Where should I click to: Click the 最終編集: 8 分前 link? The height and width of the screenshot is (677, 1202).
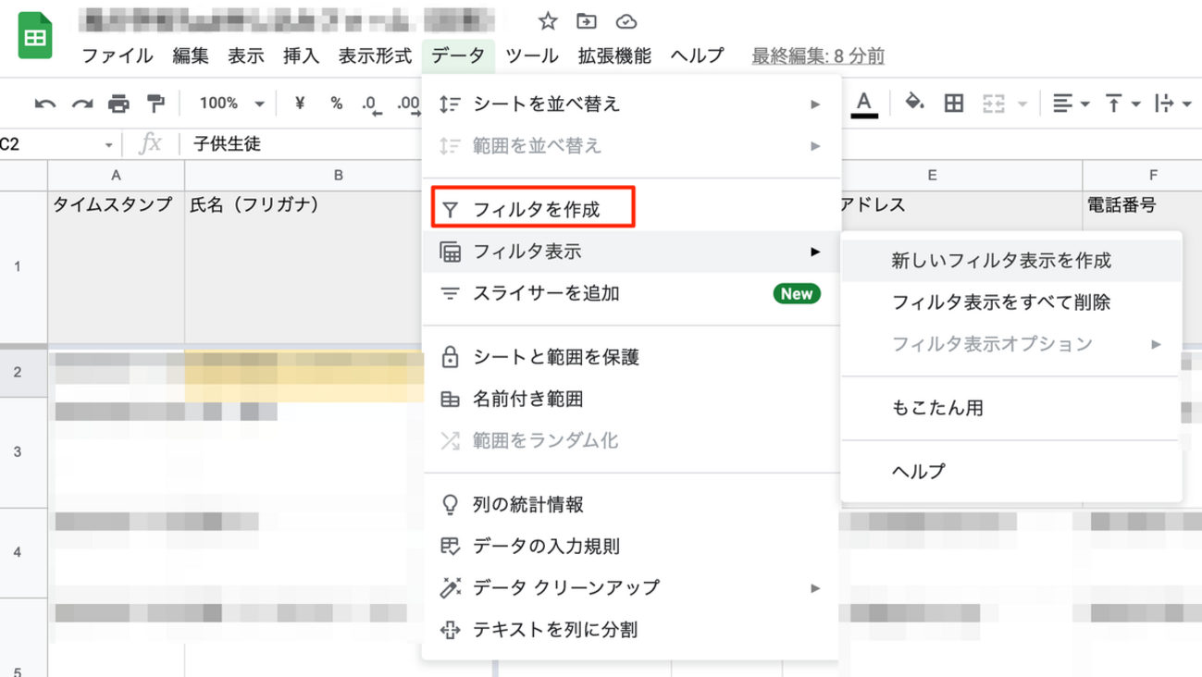tap(818, 56)
